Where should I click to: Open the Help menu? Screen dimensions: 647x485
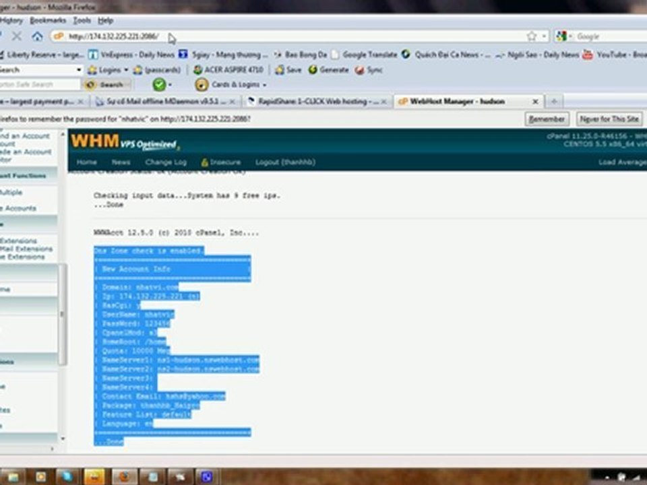click(105, 20)
